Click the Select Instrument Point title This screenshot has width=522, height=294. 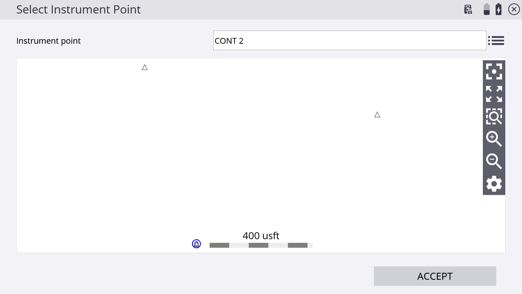click(x=78, y=9)
